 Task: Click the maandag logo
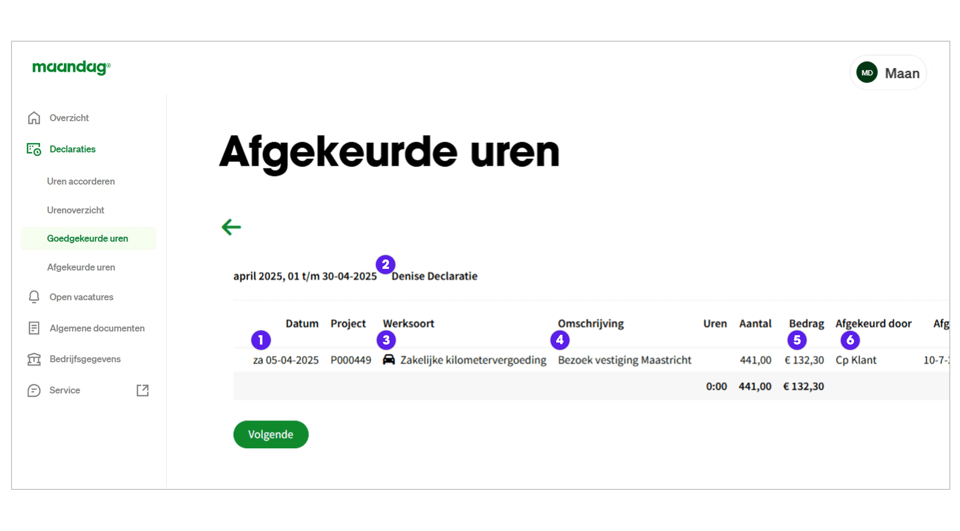click(x=71, y=67)
